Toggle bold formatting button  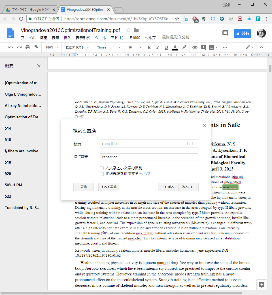(x=149, y=47)
